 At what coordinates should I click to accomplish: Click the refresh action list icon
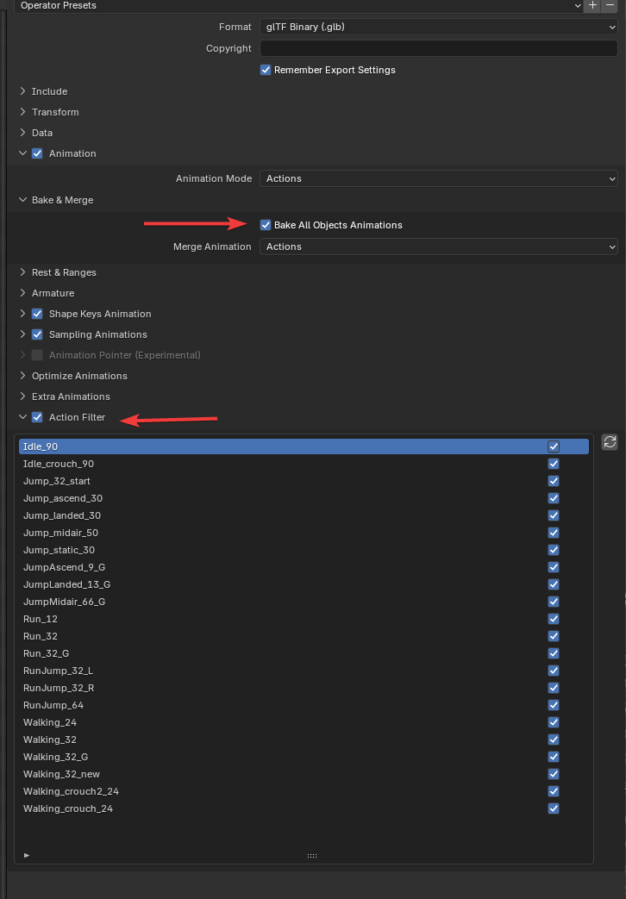610,442
